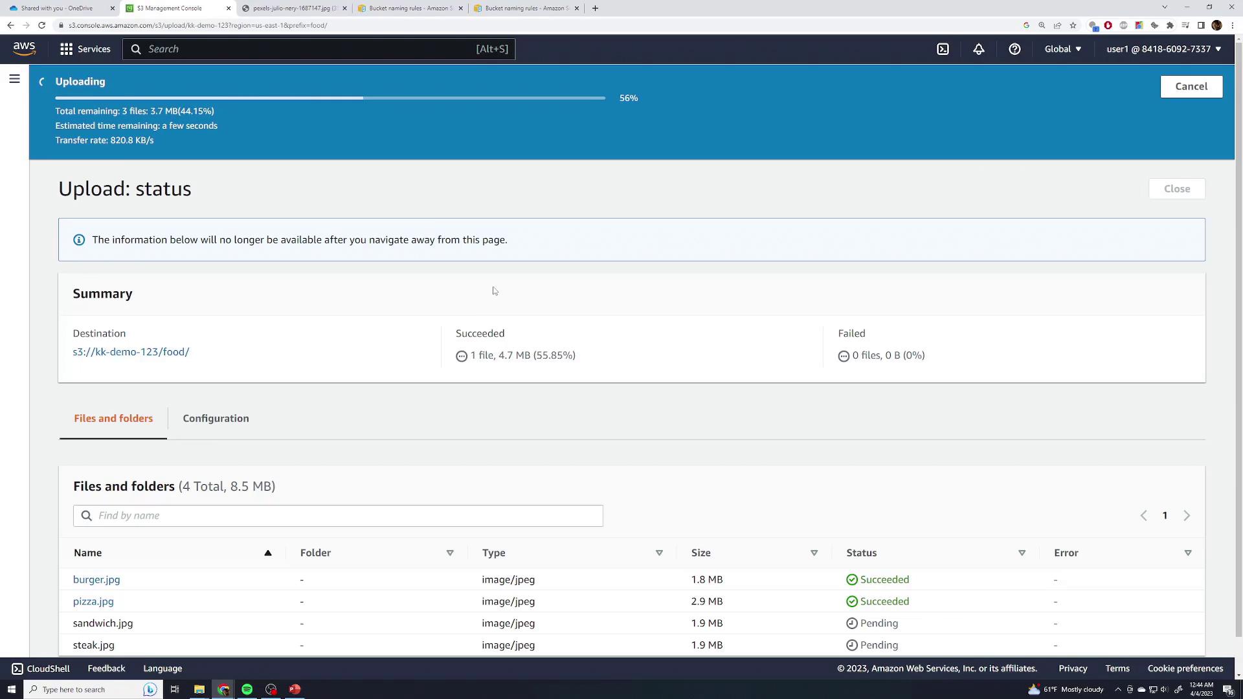This screenshot has height=699, width=1243.
Task: Click the notifications bell icon
Action: [x=978, y=49]
